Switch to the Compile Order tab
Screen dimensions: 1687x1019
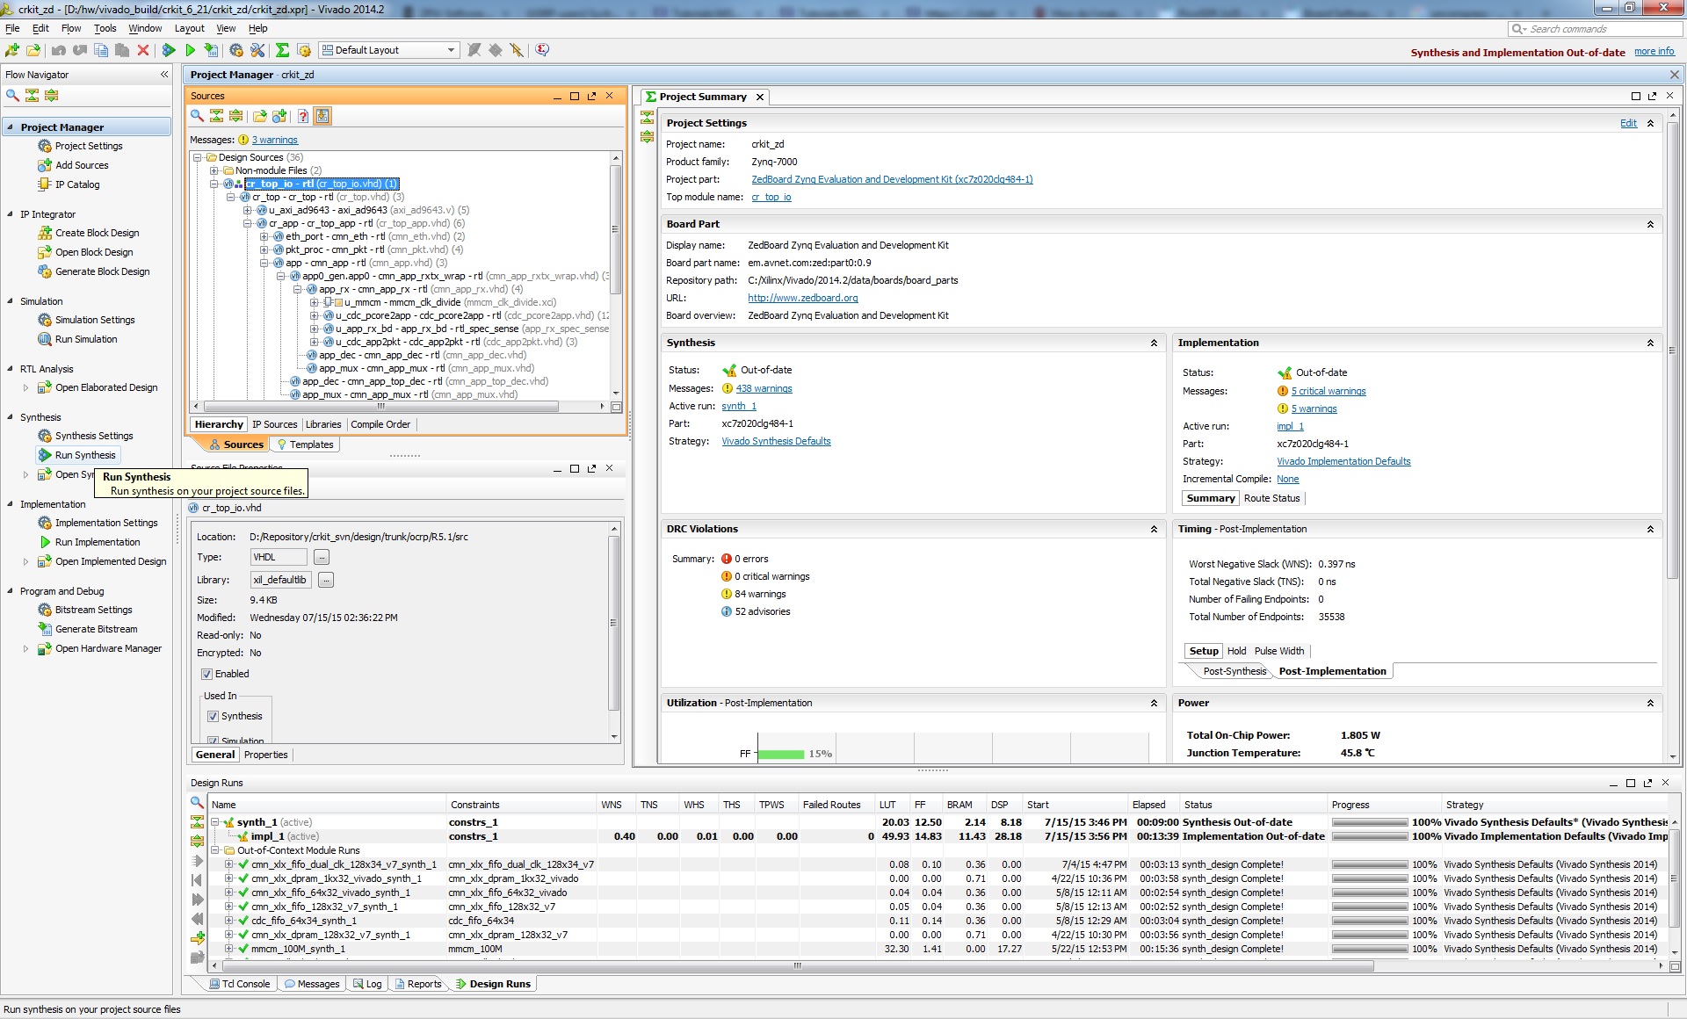tap(380, 424)
